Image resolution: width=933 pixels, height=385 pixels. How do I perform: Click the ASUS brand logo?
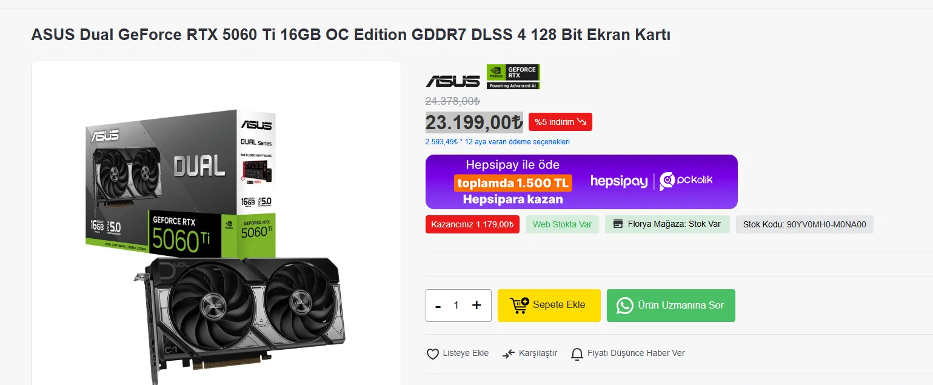coord(453,81)
